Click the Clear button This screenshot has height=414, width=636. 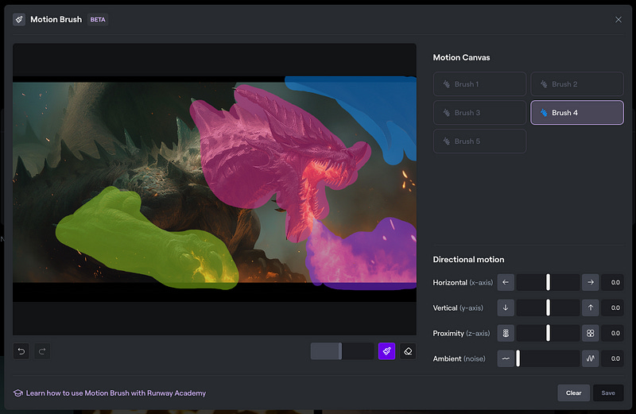[x=573, y=393]
